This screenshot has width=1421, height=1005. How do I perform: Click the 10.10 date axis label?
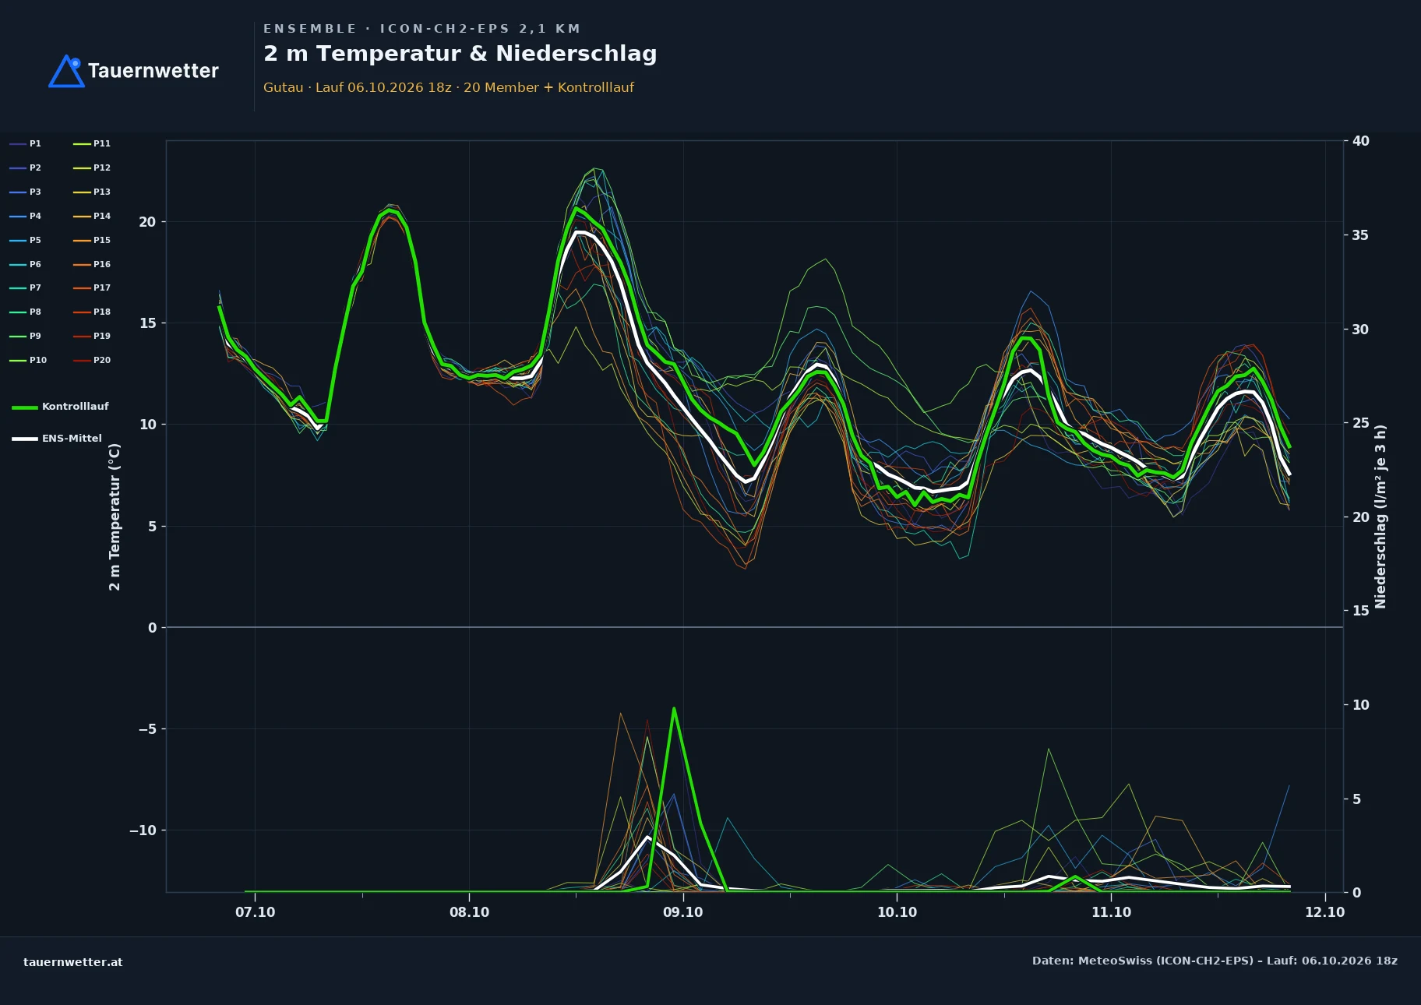(x=897, y=912)
